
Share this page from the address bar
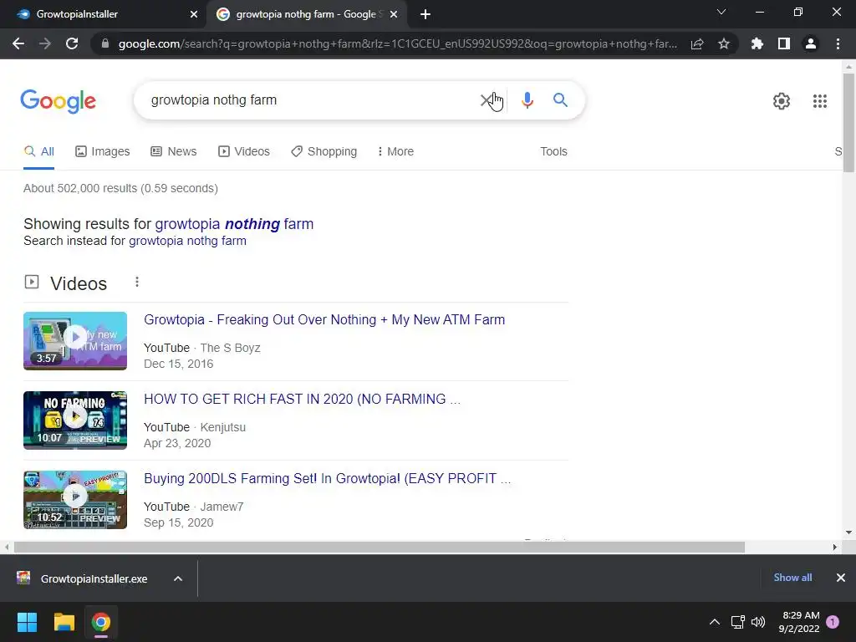pos(697,43)
